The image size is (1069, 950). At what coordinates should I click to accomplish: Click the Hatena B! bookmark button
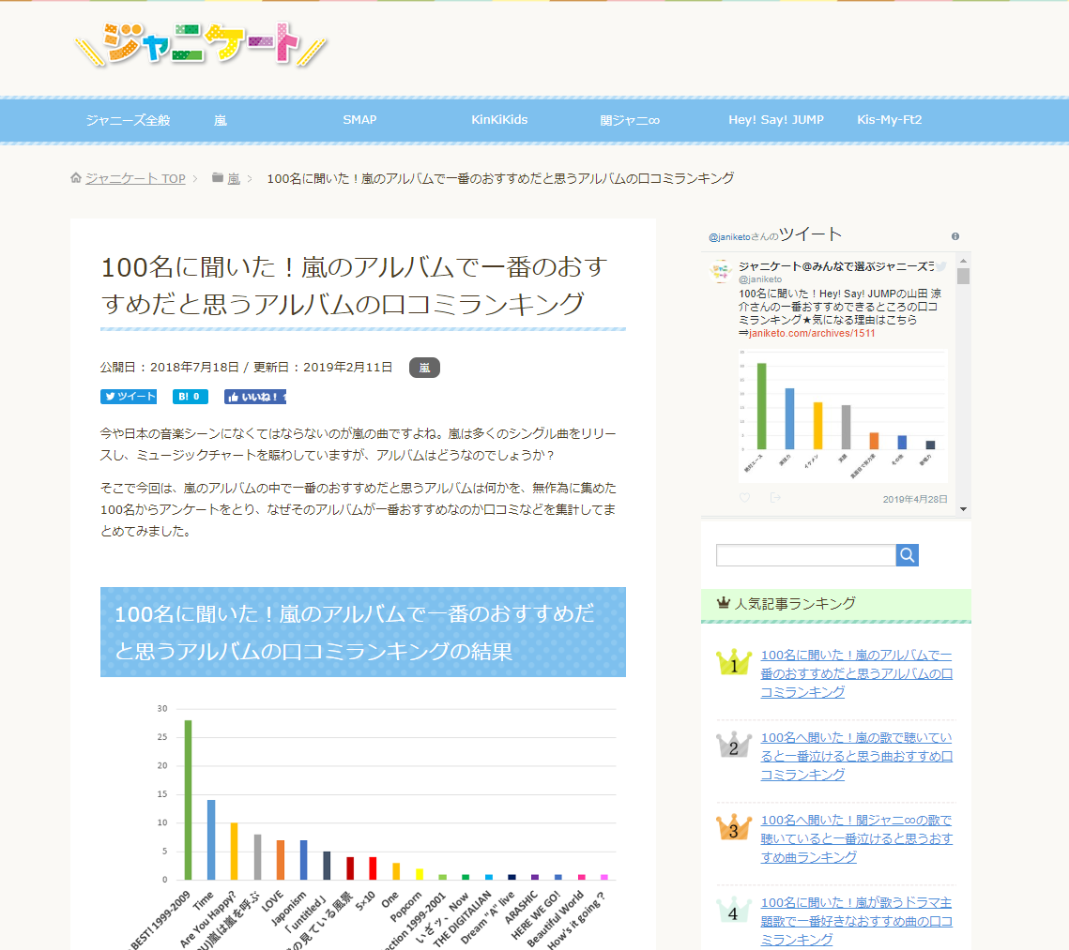(191, 397)
